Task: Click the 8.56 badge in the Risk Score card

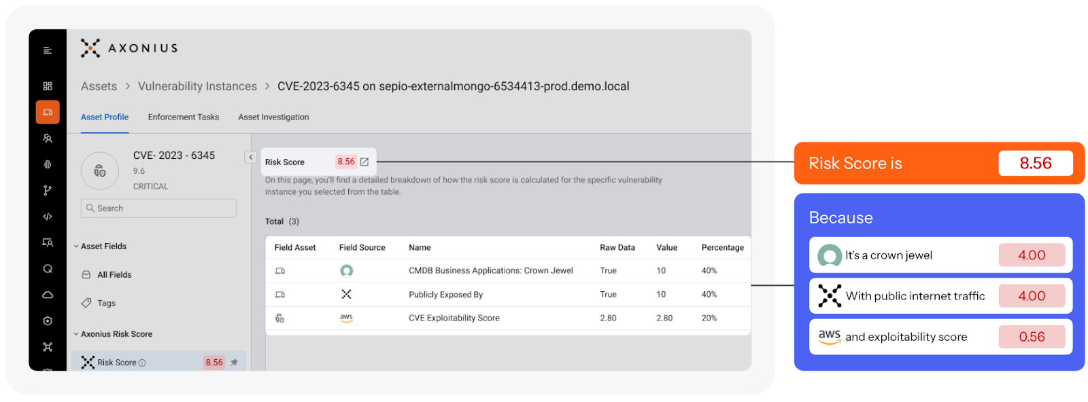Action: click(x=346, y=162)
